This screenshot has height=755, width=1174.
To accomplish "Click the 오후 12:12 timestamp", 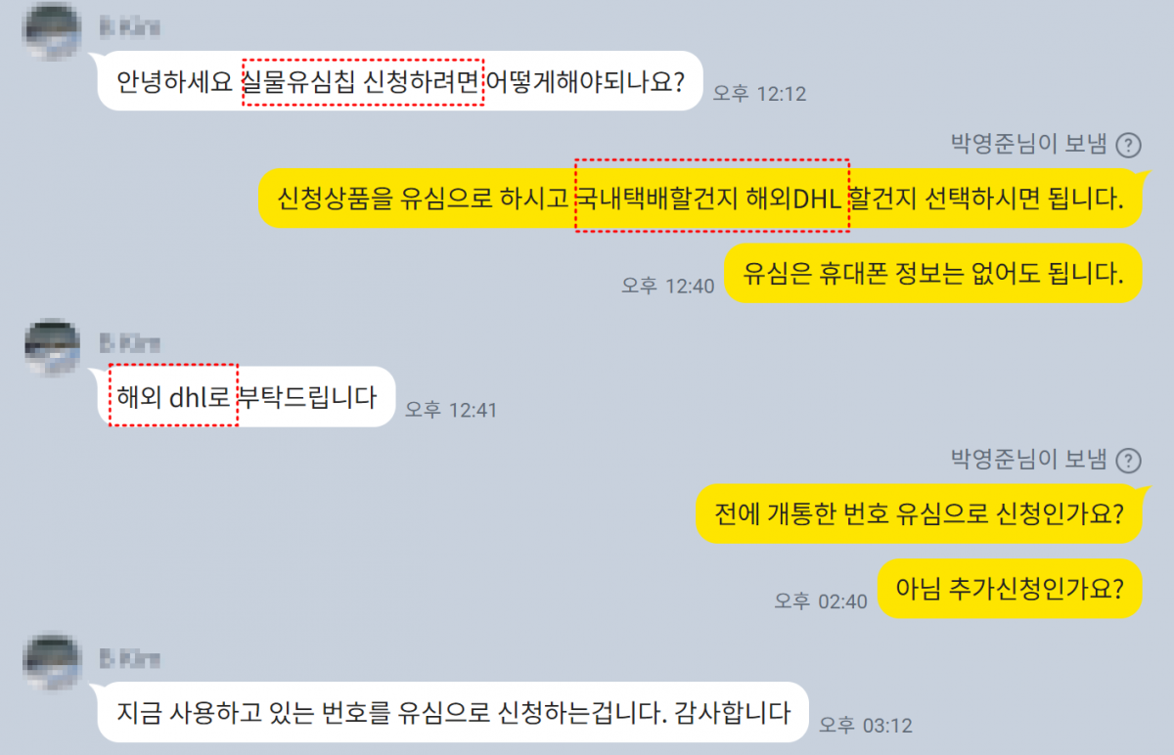I will [759, 94].
